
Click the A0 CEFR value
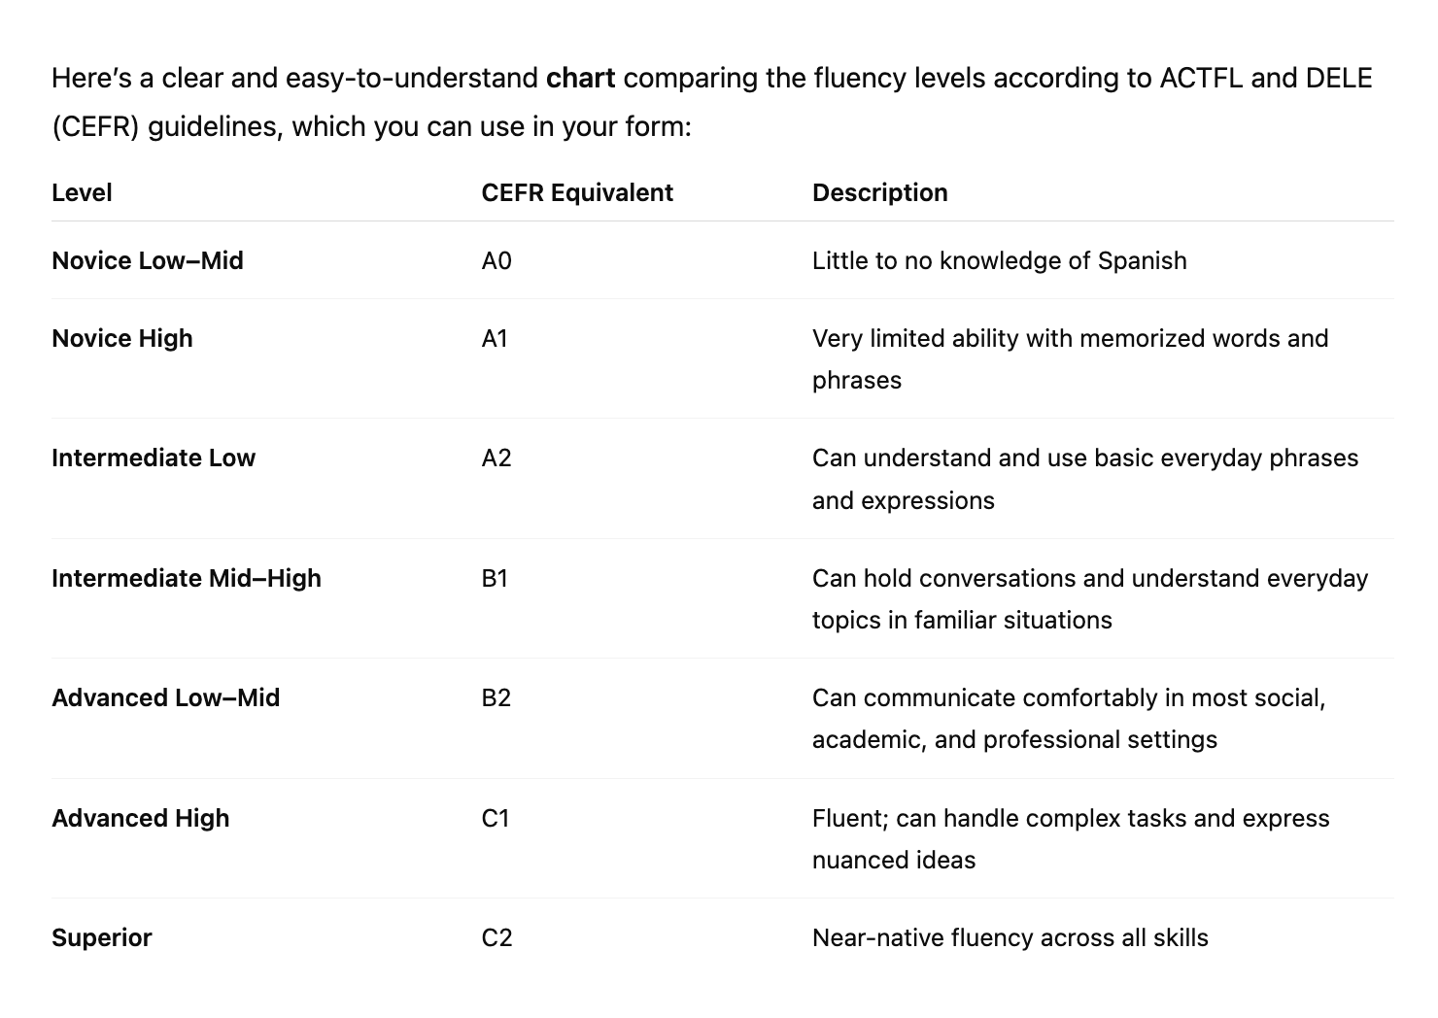point(496,260)
